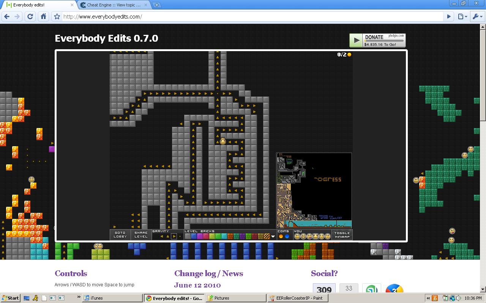Viewport: 486px width, 303px height.
Task: Click the level minimap
Action: tap(314, 191)
